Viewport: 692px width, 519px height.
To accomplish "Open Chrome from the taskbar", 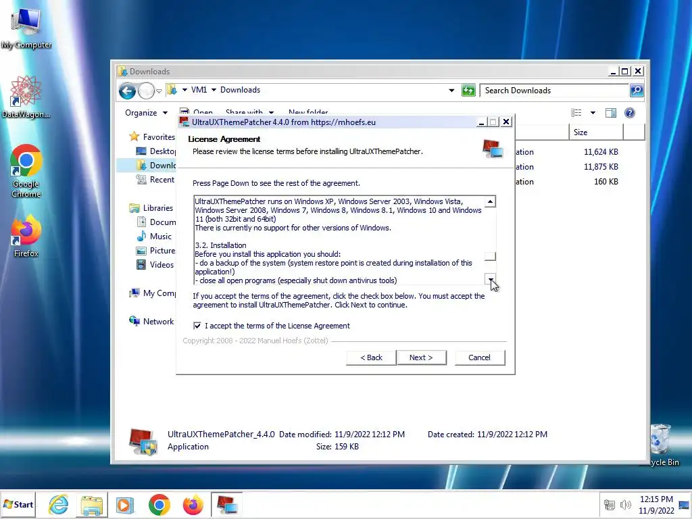I will (159, 504).
